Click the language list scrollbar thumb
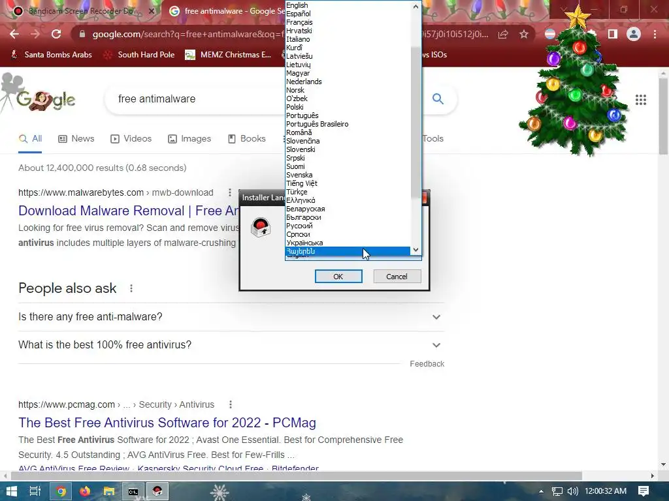This screenshot has height=501, width=669. pos(416,123)
